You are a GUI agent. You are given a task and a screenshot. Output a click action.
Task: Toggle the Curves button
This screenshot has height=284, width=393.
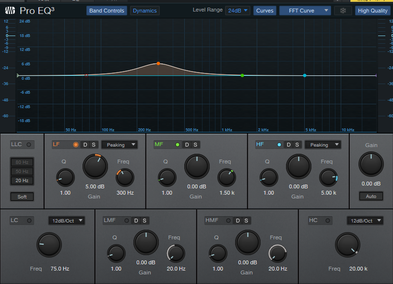click(265, 11)
